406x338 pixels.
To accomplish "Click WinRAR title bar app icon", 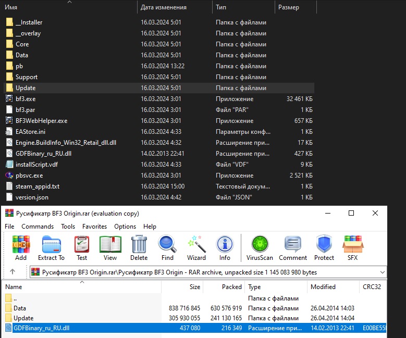I will [x=9, y=213].
